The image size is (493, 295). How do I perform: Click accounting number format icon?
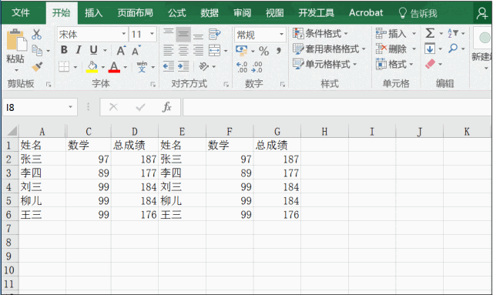point(241,50)
